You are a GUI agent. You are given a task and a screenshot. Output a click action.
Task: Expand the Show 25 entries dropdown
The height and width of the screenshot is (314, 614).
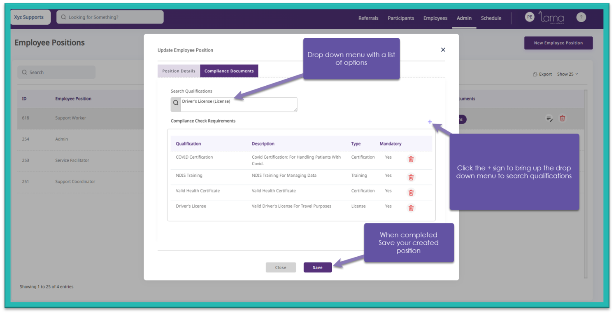[567, 74]
